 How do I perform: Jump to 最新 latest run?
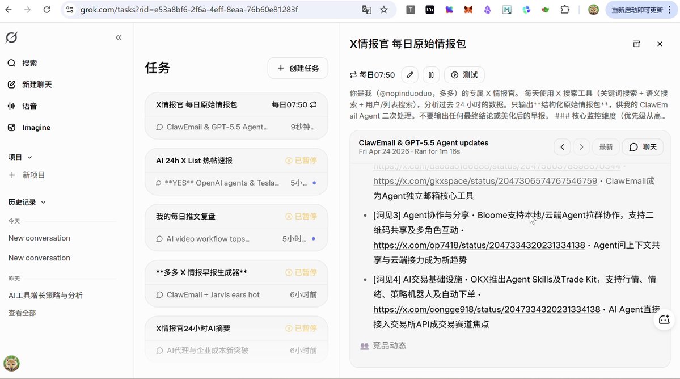[x=606, y=147]
